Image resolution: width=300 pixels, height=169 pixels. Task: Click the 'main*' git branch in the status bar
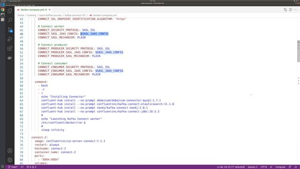tap(13, 167)
